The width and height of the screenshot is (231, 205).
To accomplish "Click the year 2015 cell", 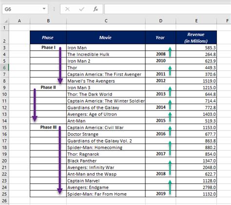I will [x=160, y=121].
